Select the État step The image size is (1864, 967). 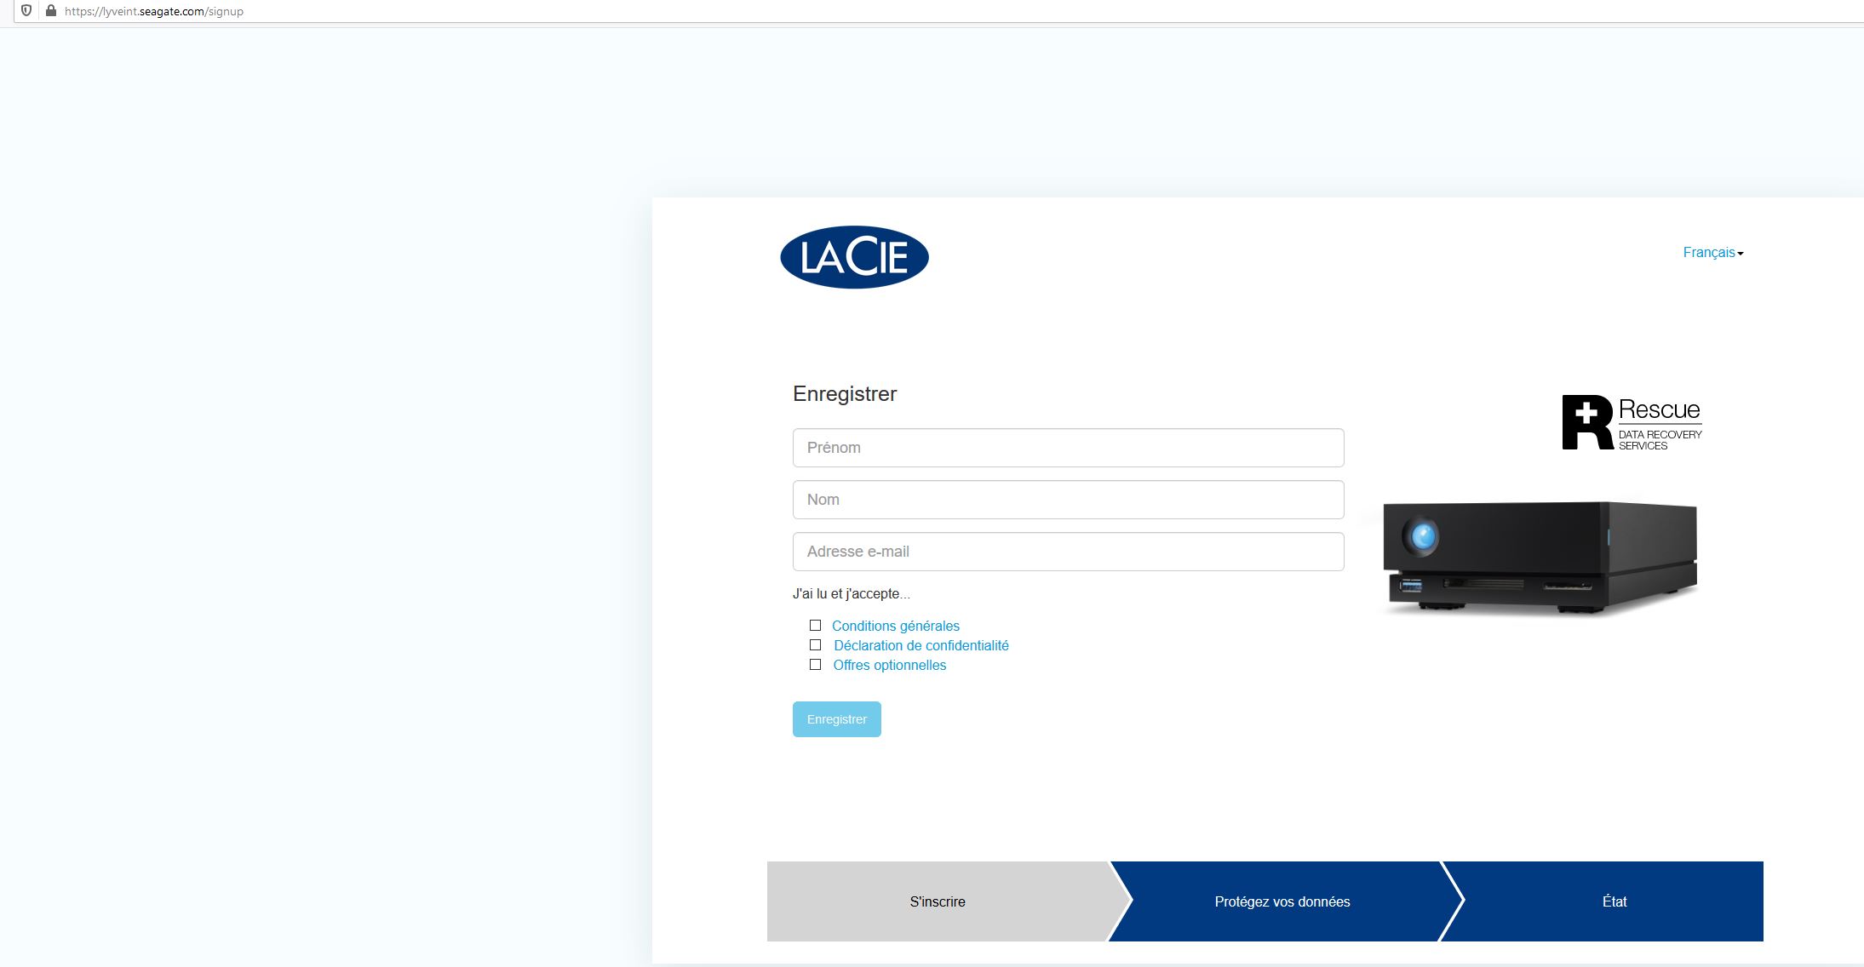click(1614, 901)
